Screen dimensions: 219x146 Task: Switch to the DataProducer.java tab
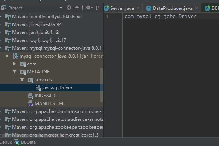(x=172, y=8)
